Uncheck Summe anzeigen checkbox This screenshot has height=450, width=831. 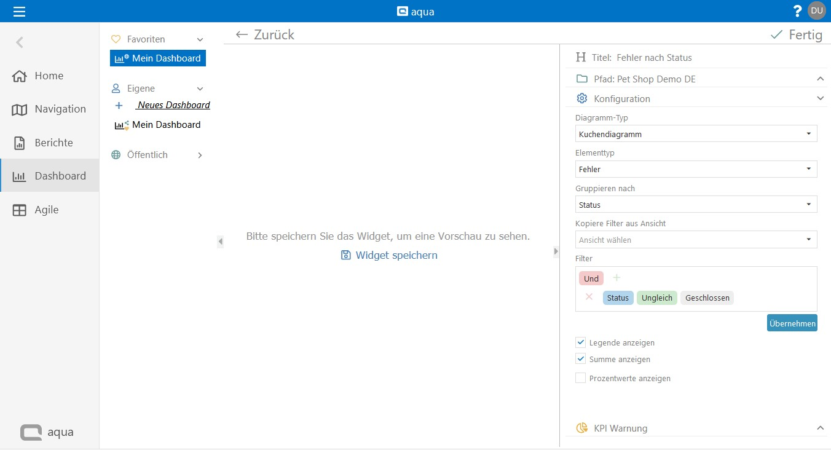[x=580, y=359]
